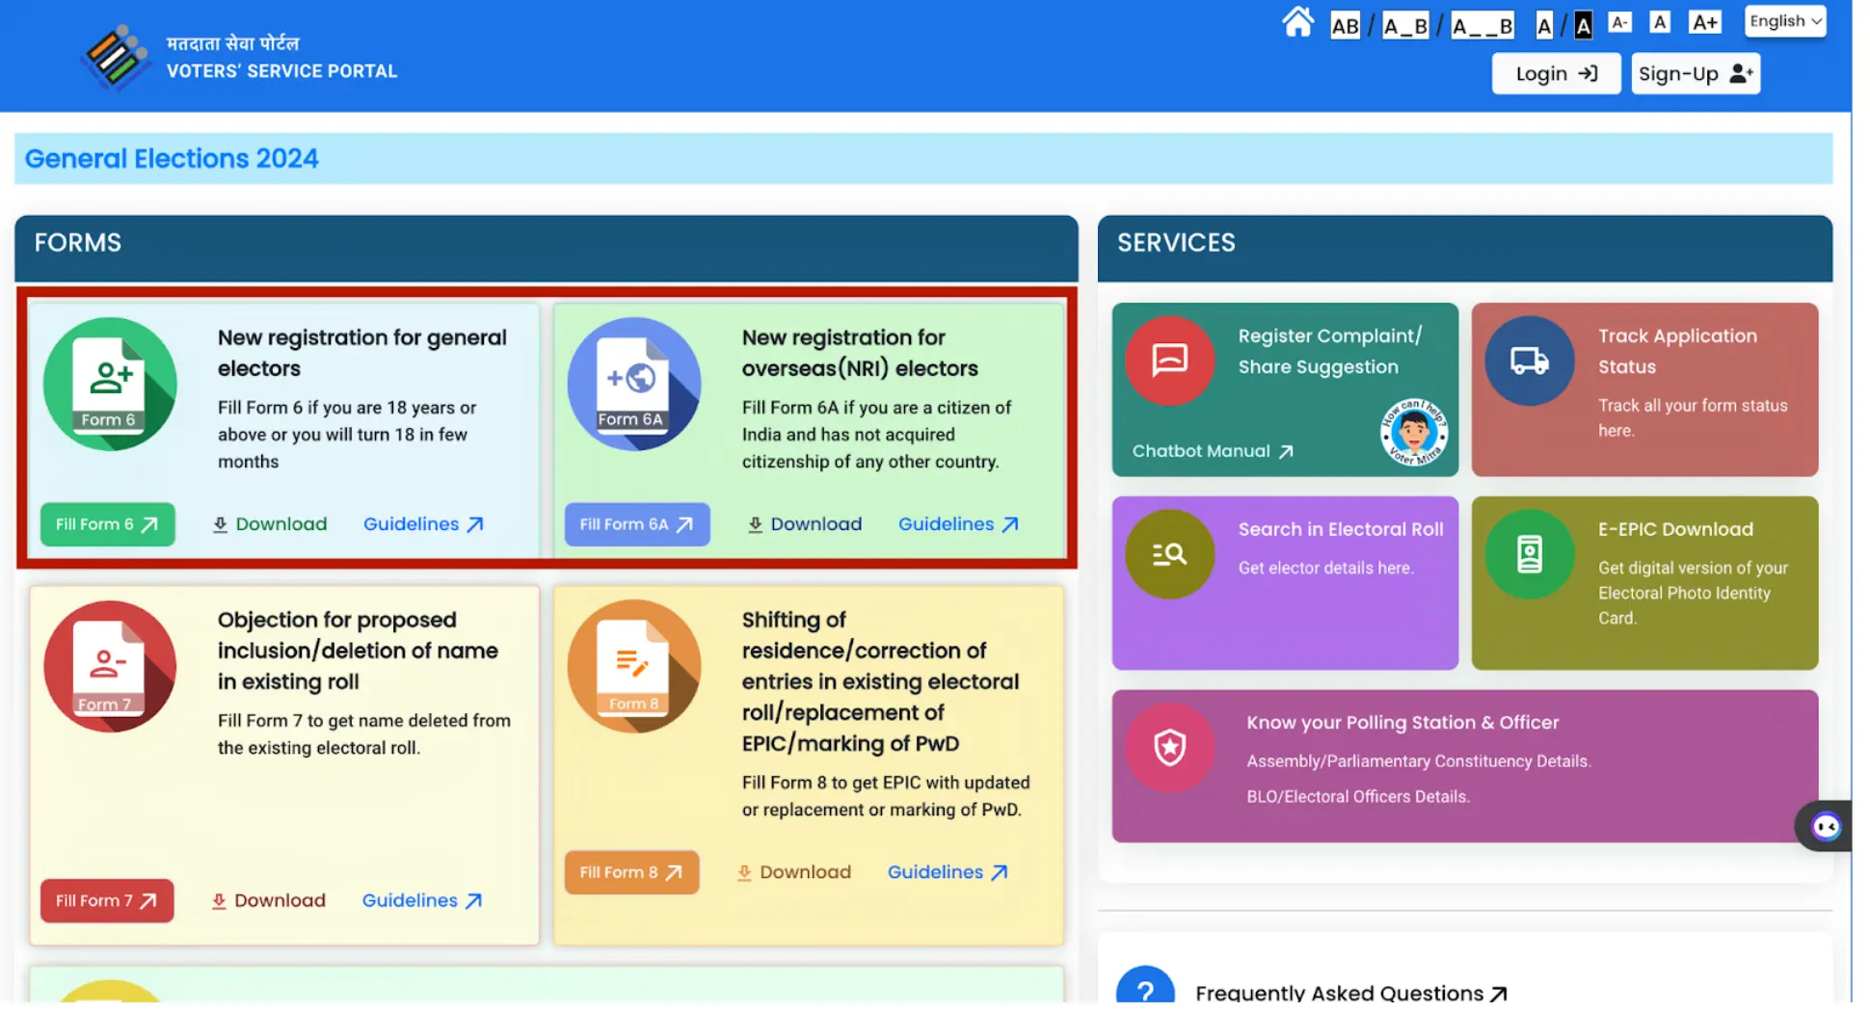
Task: Open Guidelines for Form 8
Action: point(948,872)
